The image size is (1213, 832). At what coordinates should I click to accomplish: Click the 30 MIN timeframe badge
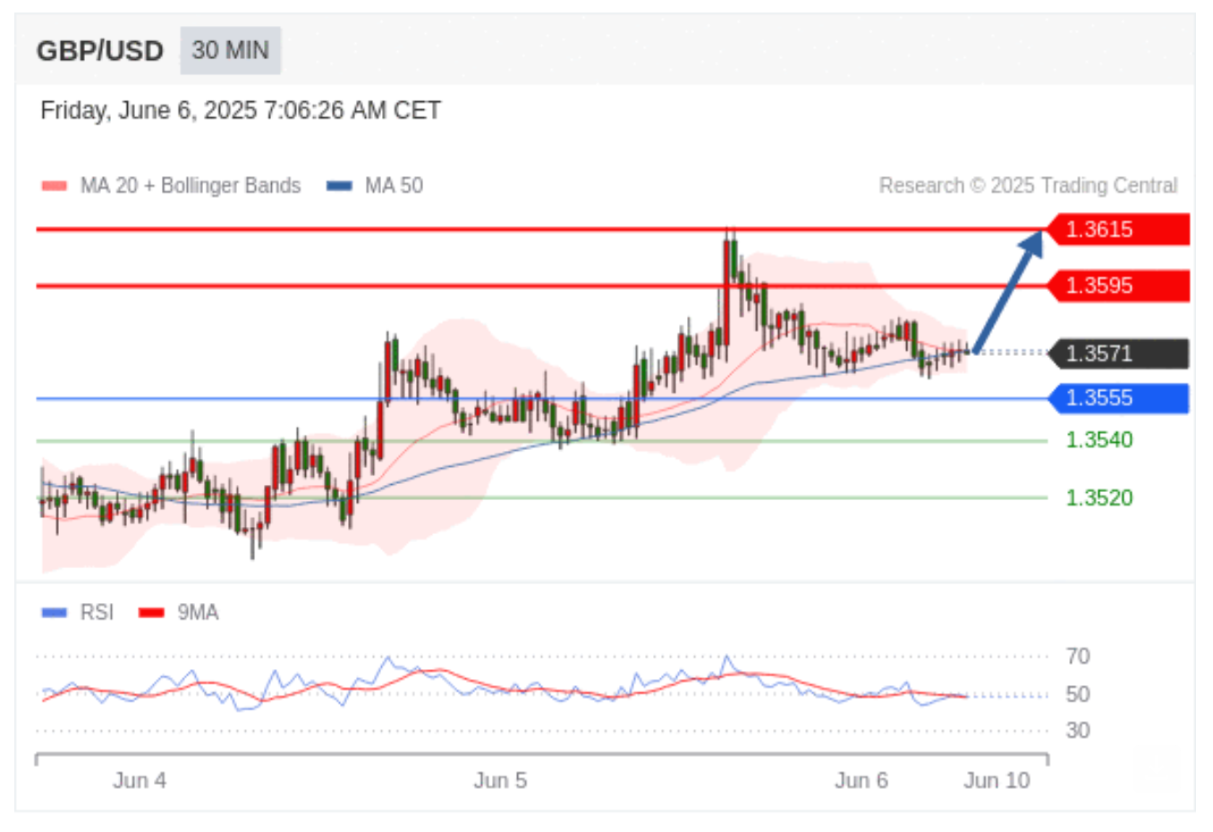pos(230,50)
